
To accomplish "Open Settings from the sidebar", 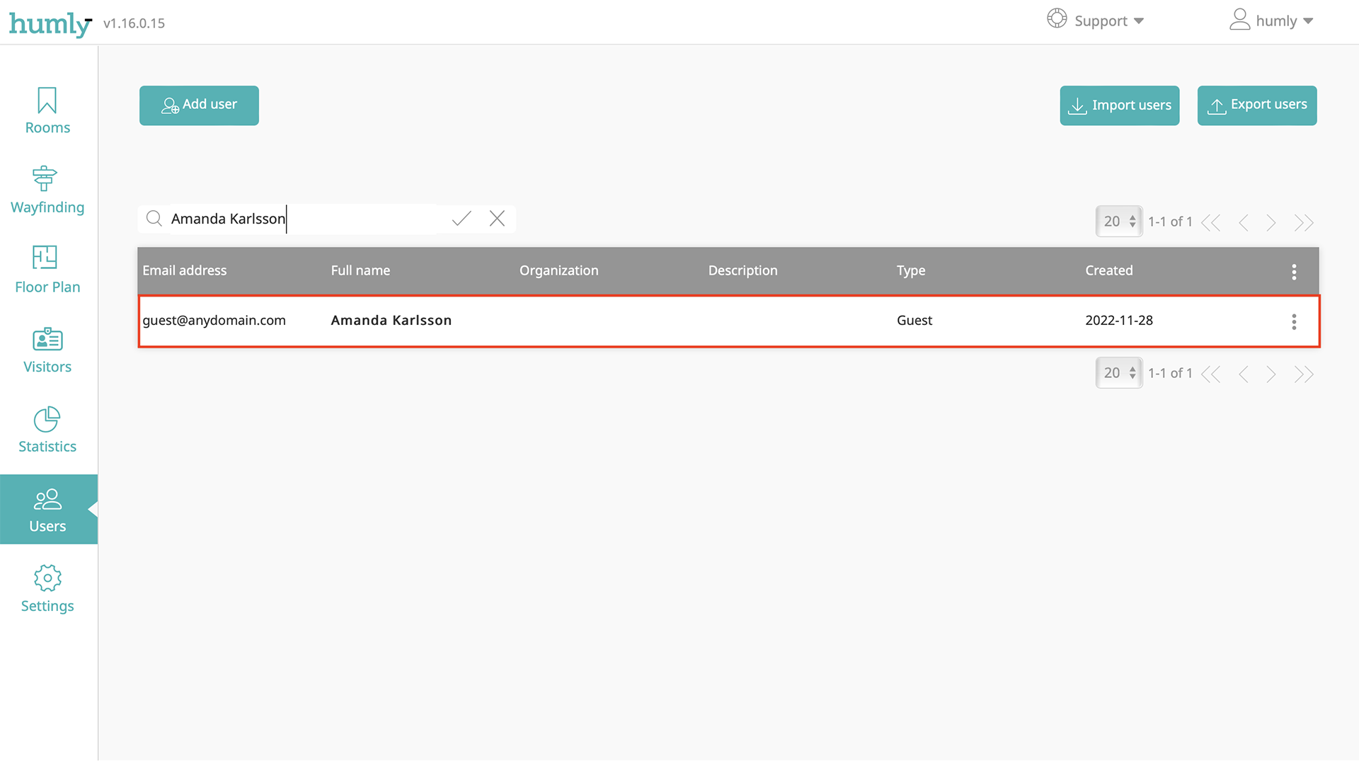I will 47,589.
